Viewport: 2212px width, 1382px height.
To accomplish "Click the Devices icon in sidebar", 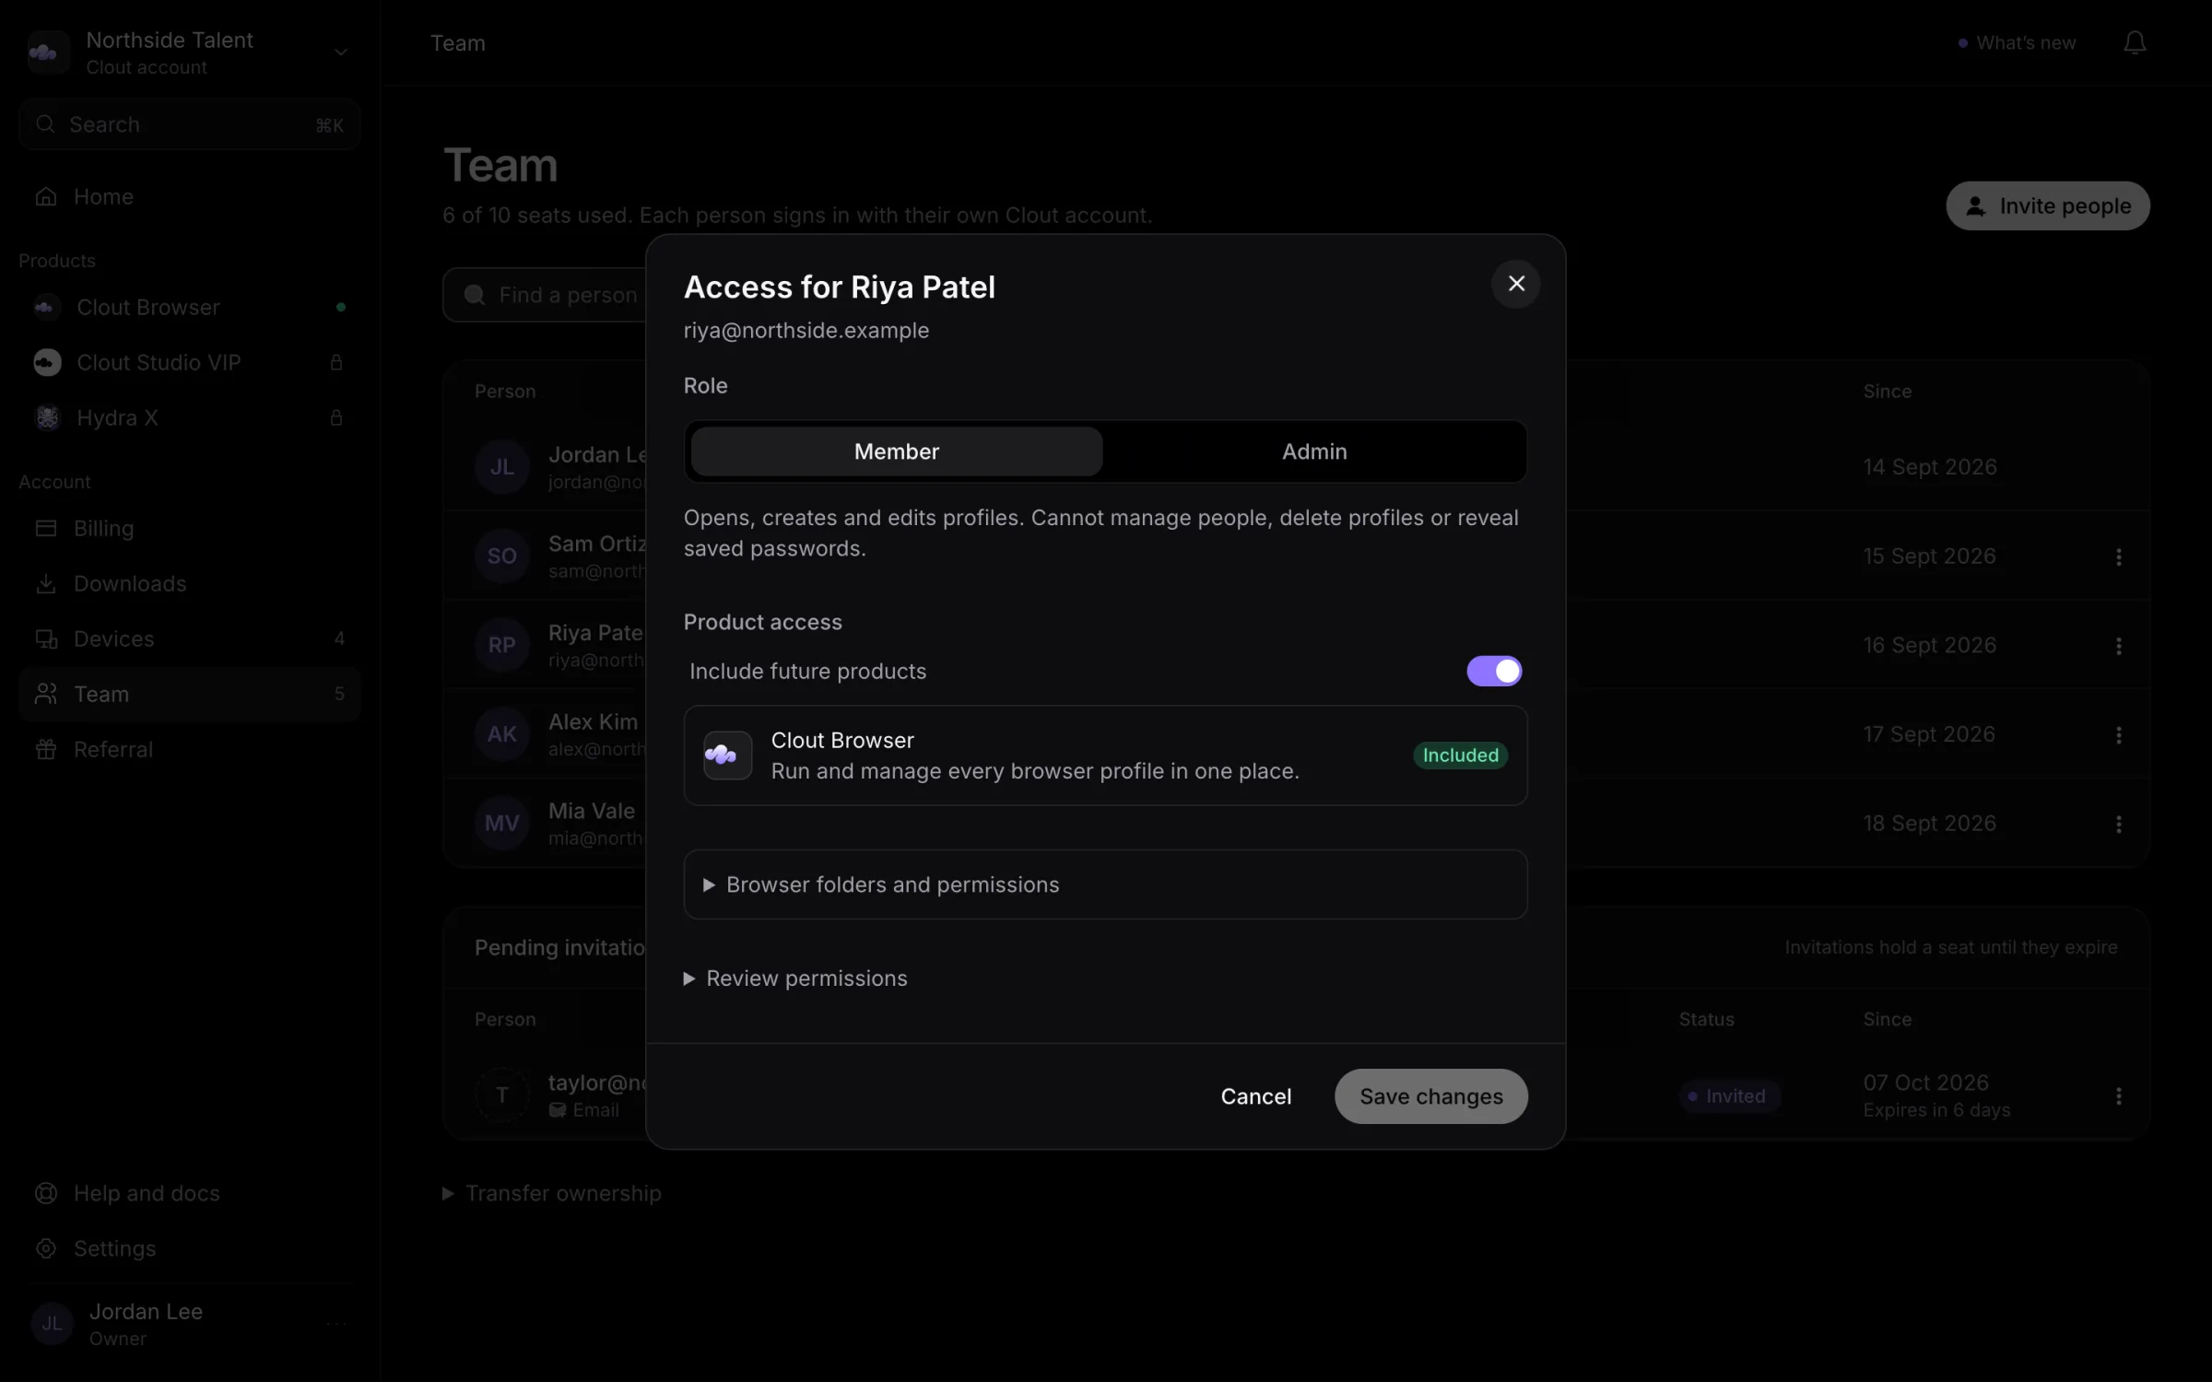I will 46,638.
